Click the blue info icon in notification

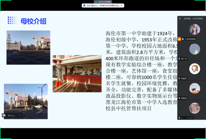pyautogui.click(x=84, y=5)
